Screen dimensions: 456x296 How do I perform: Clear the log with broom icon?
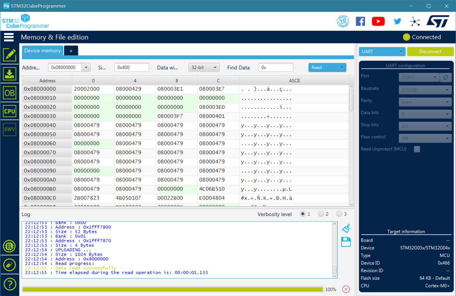(x=346, y=228)
